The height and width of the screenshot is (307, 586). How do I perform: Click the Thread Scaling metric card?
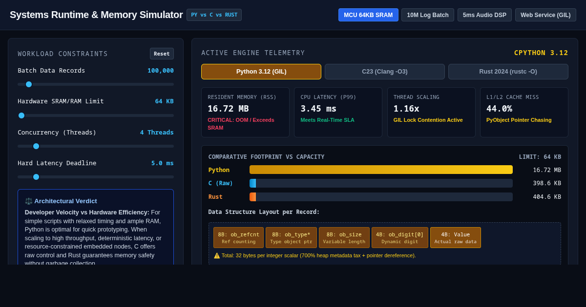[431, 112]
